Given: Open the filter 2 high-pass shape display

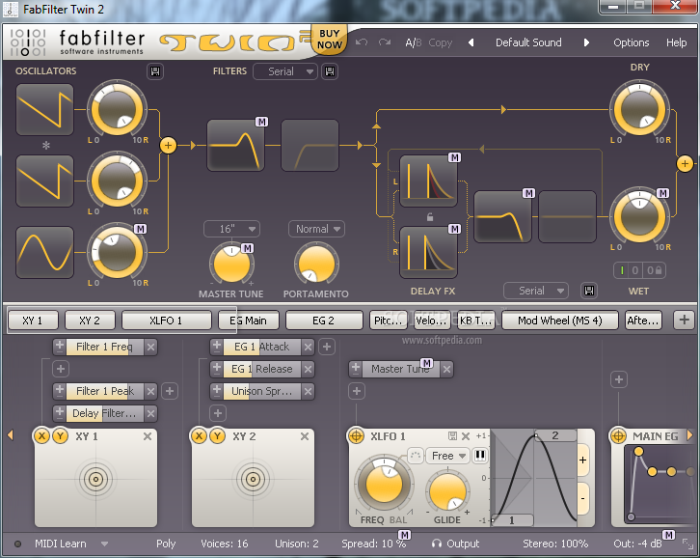Looking at the screenshot, I should [310, 145].
